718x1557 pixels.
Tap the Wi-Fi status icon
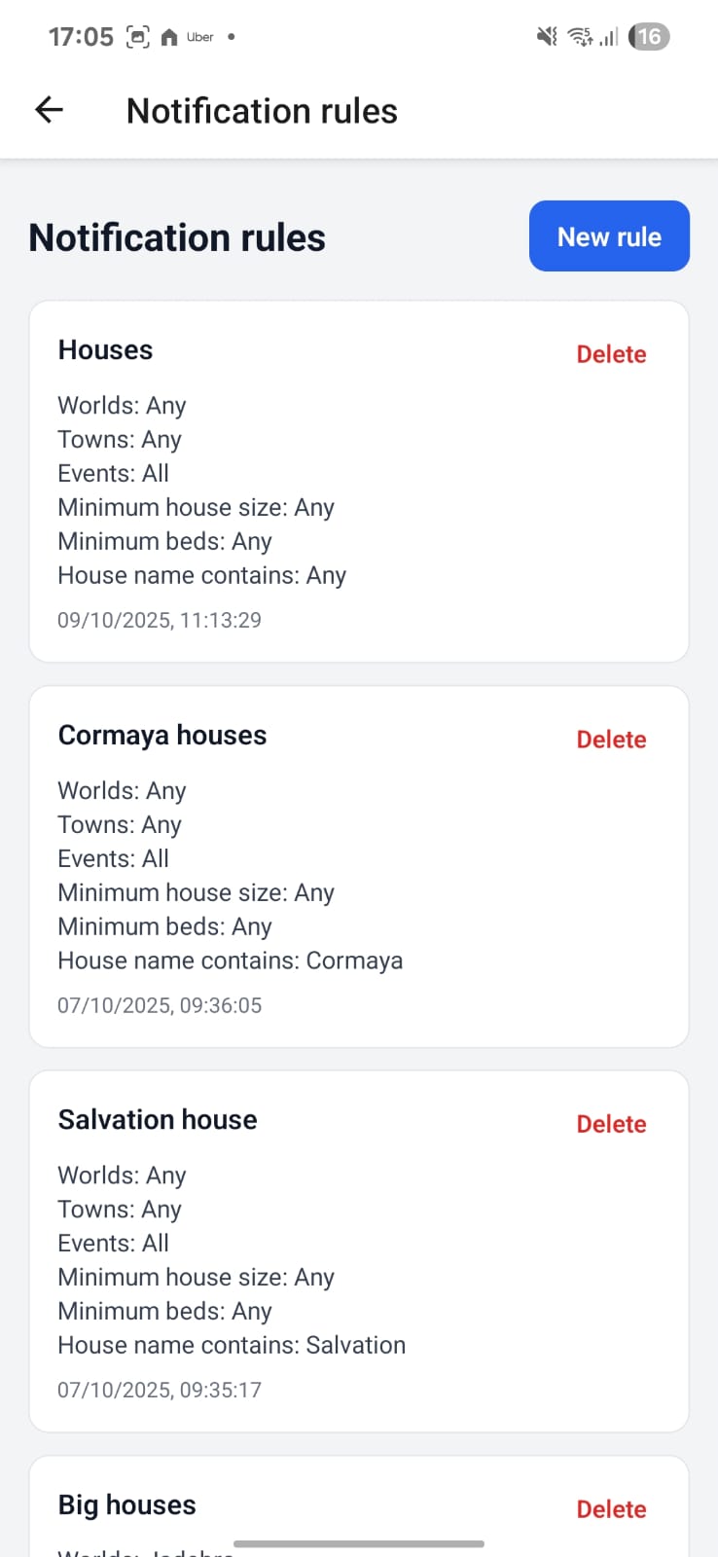(580, 37)
